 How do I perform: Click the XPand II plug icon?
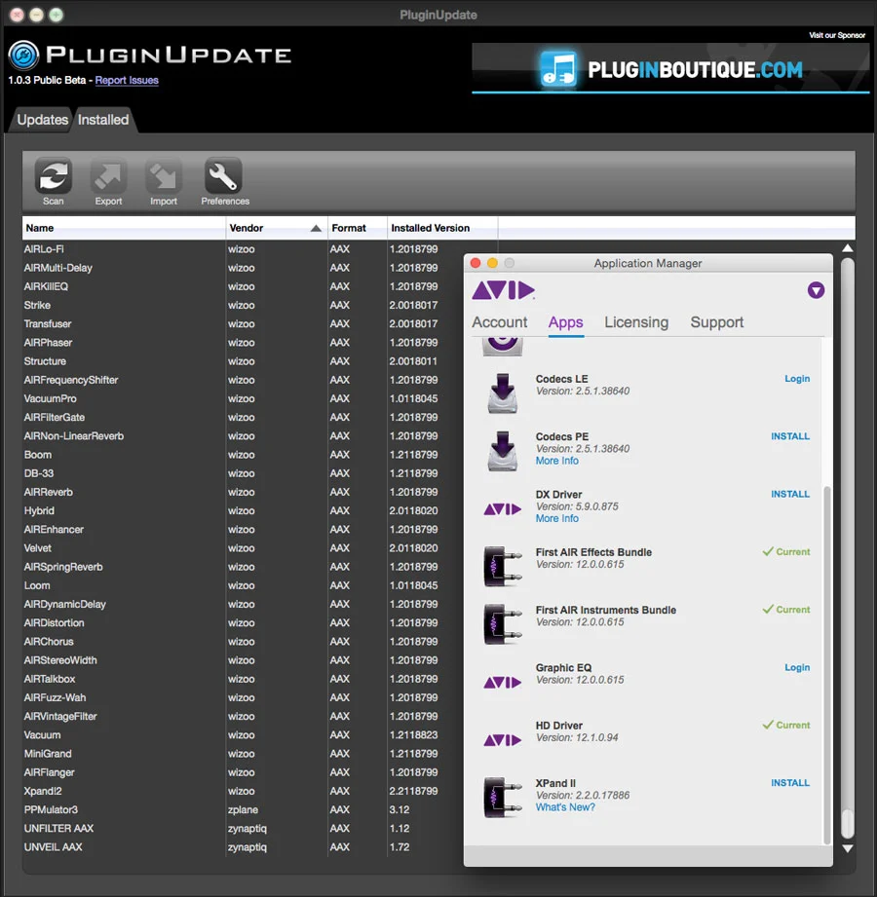click(x=503, y=798)
